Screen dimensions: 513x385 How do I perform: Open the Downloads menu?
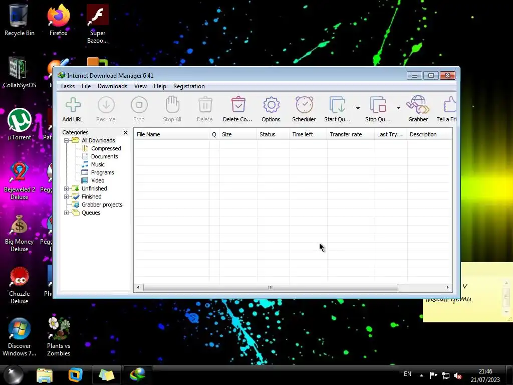click(112, 86)
